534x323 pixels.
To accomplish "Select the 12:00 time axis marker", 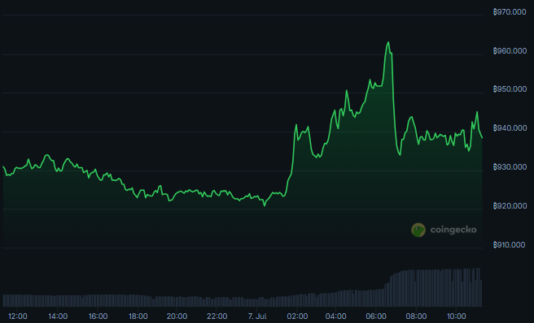I will click(x=18, y=317).
